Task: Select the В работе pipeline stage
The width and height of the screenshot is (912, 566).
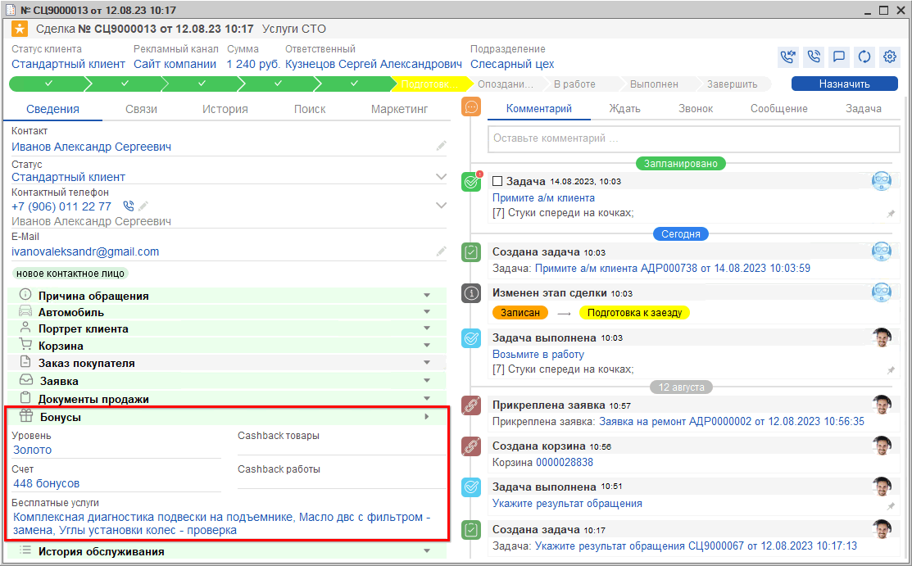Action: (x=574, y=84)
